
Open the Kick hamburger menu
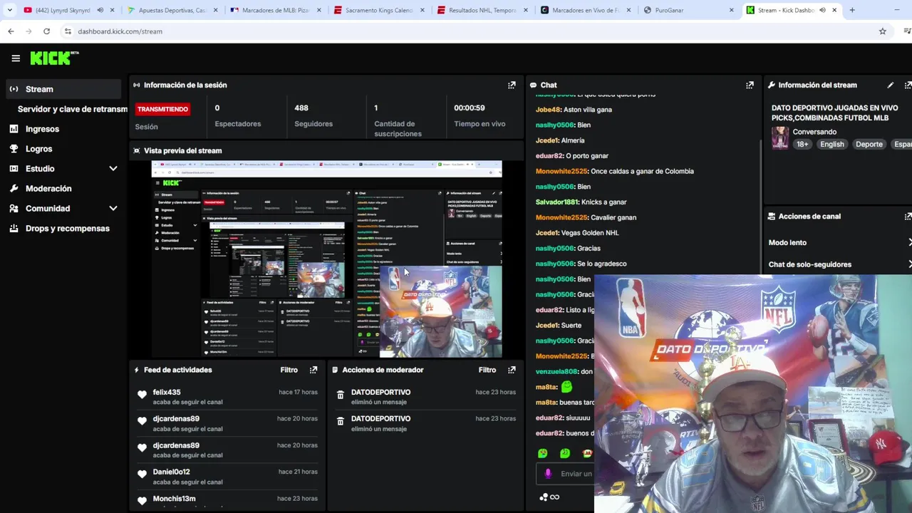pyautogui.click(x=16, y=58)
